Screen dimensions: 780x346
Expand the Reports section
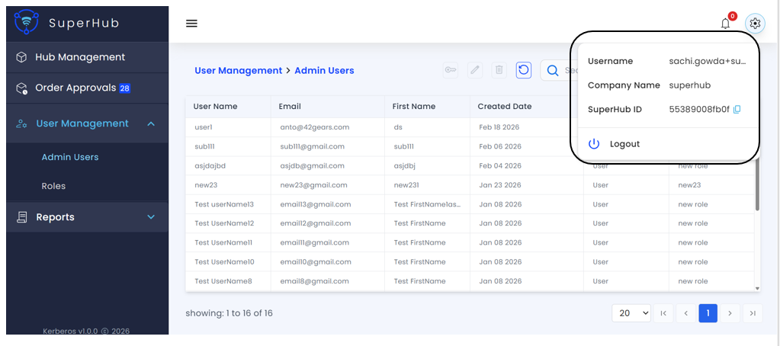[151, 217]
